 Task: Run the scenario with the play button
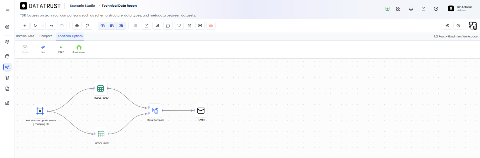click(35, 26)
